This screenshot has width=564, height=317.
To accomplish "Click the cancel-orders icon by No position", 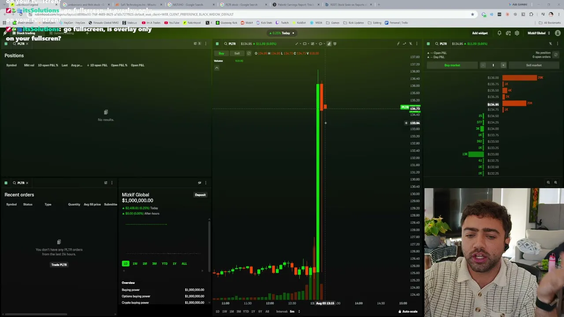I will pyautogui.click(x=556, y=55).
